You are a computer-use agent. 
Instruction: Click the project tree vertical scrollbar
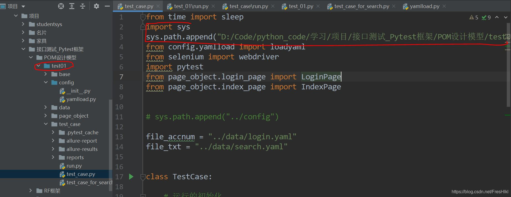[x=111, y=145]
